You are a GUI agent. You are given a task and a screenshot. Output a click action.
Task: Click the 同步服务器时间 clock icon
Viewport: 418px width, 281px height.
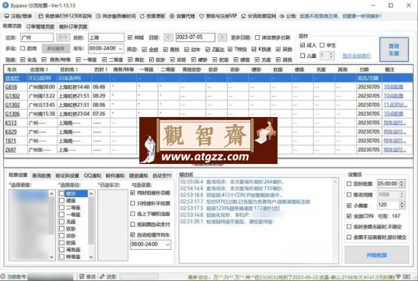[98, 16]
